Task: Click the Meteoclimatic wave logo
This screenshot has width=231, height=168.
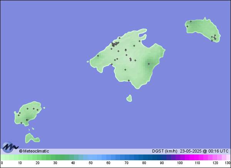Action: click(x=10, y=147)
